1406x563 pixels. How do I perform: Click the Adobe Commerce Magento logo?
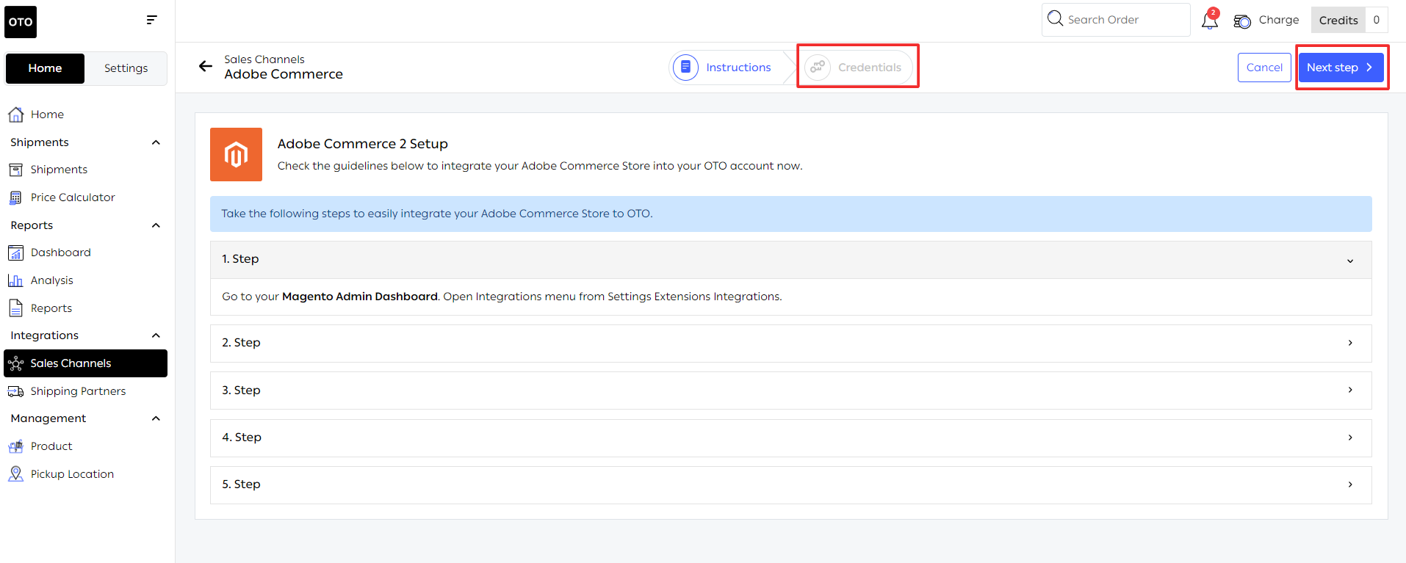coord(236,154)
